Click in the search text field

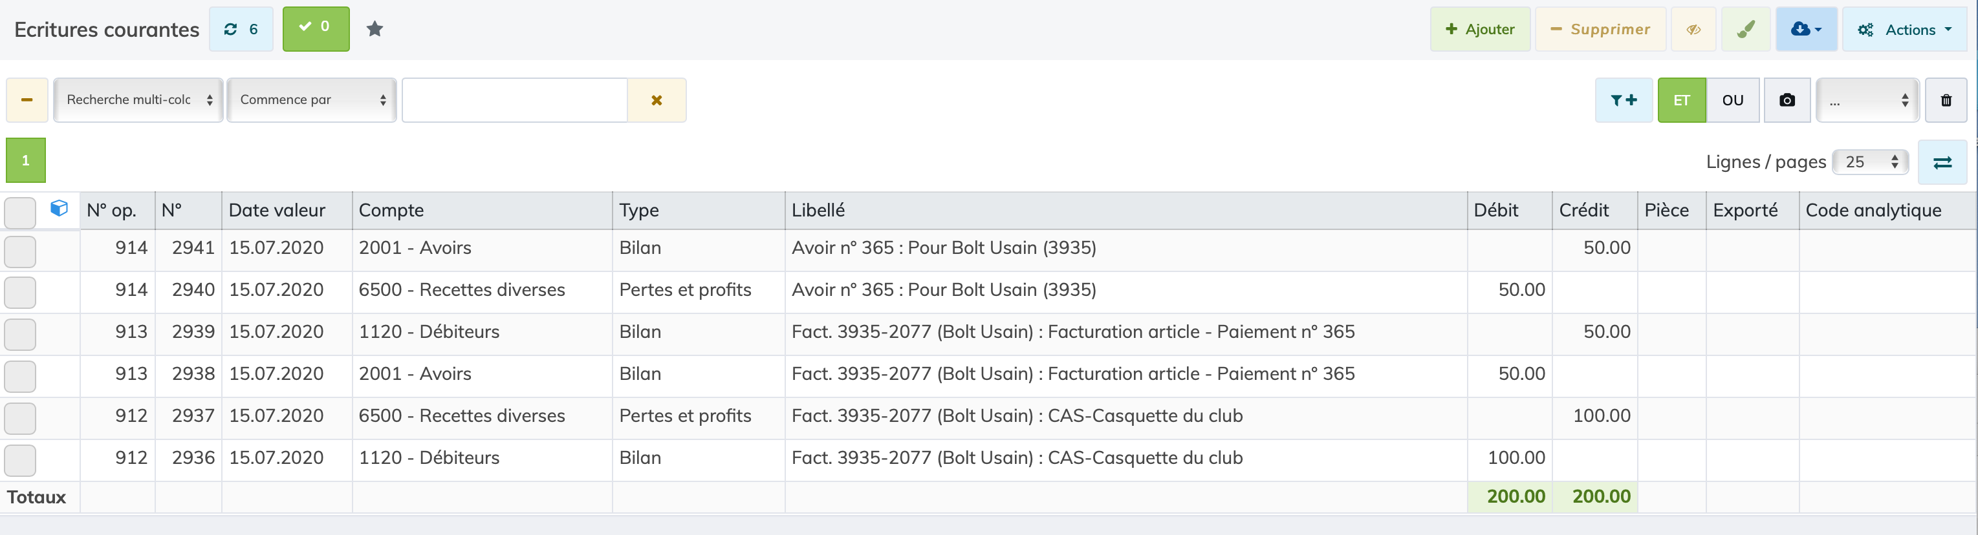click(514, 100)
